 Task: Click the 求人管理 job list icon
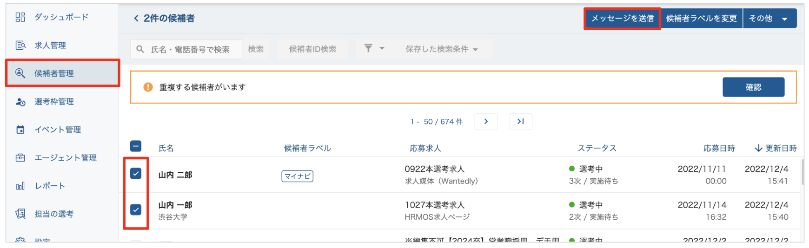[x=20, y=45]
